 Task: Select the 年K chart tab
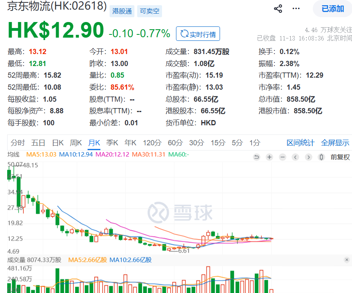tap(130, 142)
